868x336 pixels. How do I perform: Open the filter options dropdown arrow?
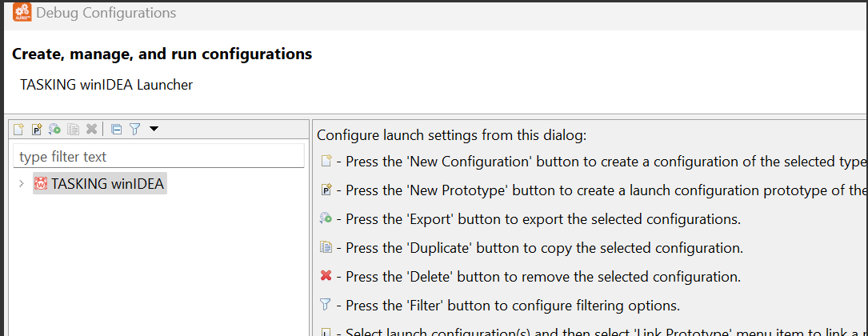coord(154,129)
